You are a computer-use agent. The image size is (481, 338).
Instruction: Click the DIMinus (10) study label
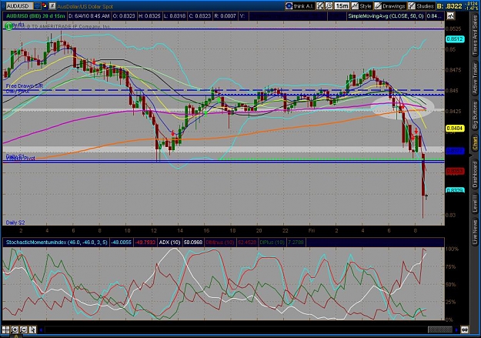coord(219,243)
